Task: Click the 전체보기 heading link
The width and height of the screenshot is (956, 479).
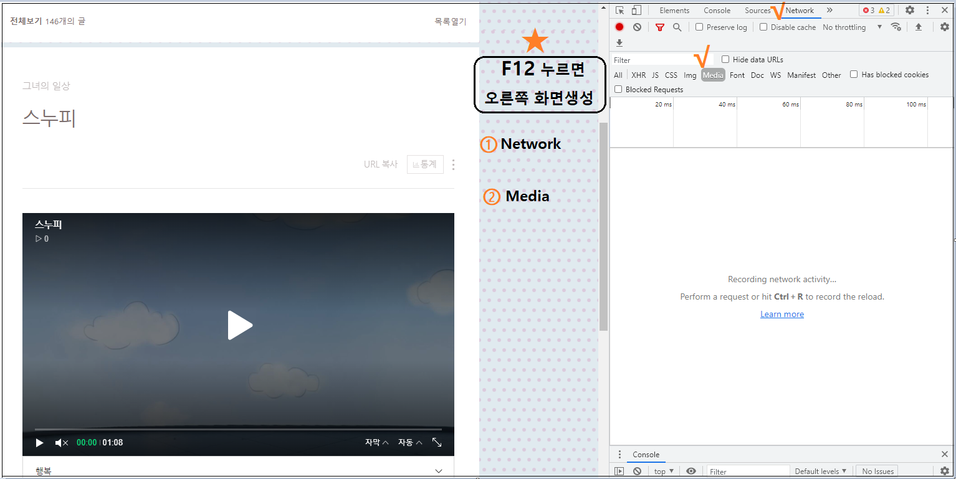Action: pyautogui.click(x=26, y=21)
